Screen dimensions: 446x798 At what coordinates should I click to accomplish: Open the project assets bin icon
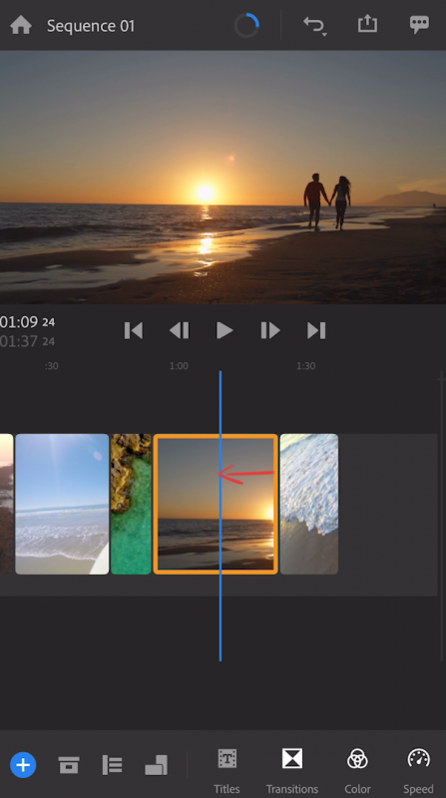point(69,765)
